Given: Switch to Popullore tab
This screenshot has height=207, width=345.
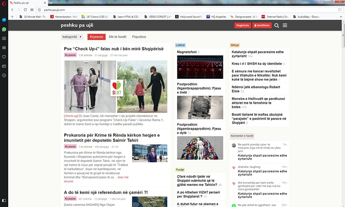Looking at the screenshot, I should [x=139, y=37].
